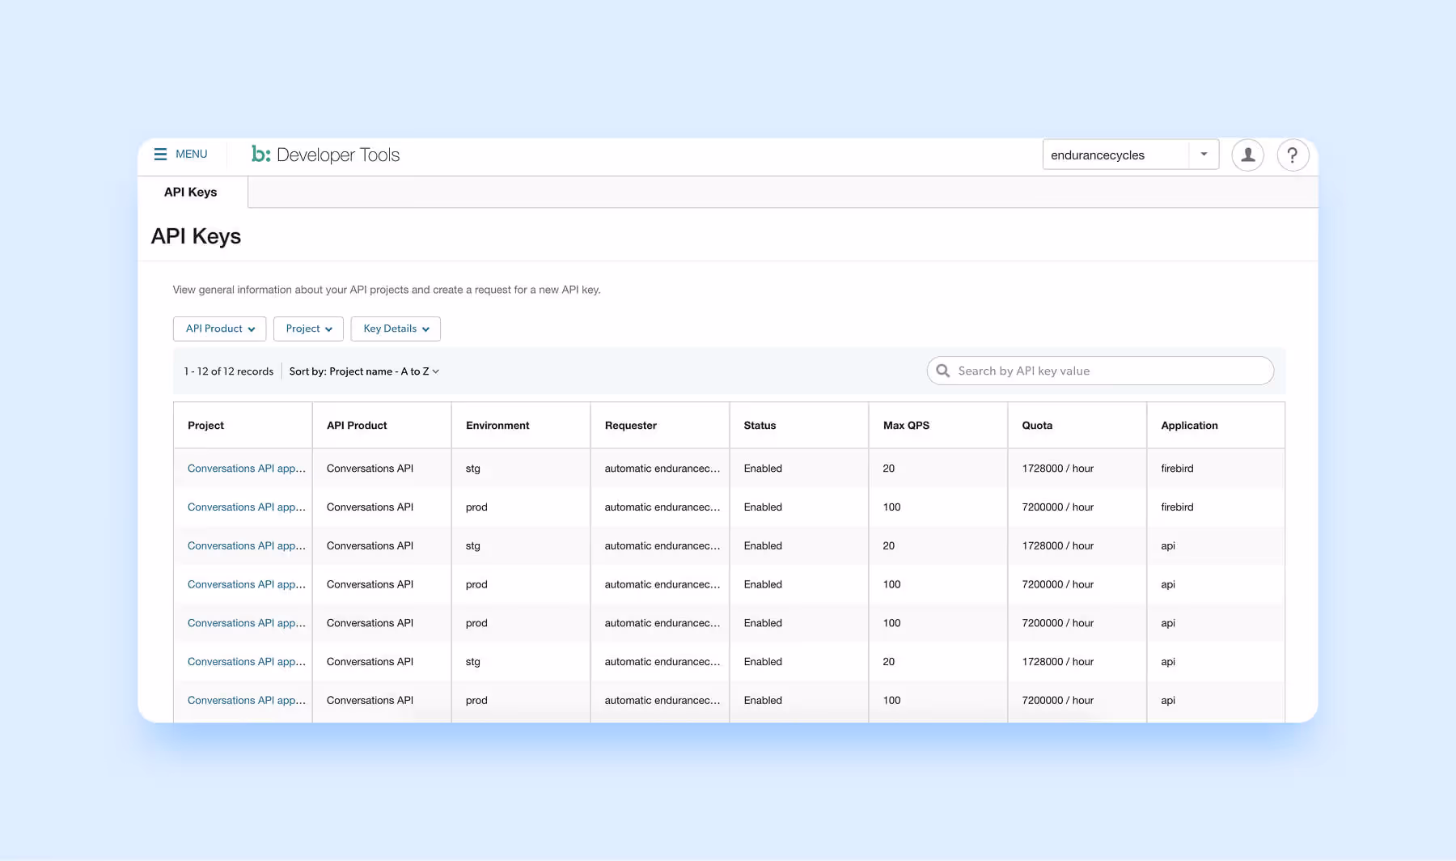The image size is (1456, 861).
Task: Click the Developer Tools brand logo
Action: tap(326, 155)
